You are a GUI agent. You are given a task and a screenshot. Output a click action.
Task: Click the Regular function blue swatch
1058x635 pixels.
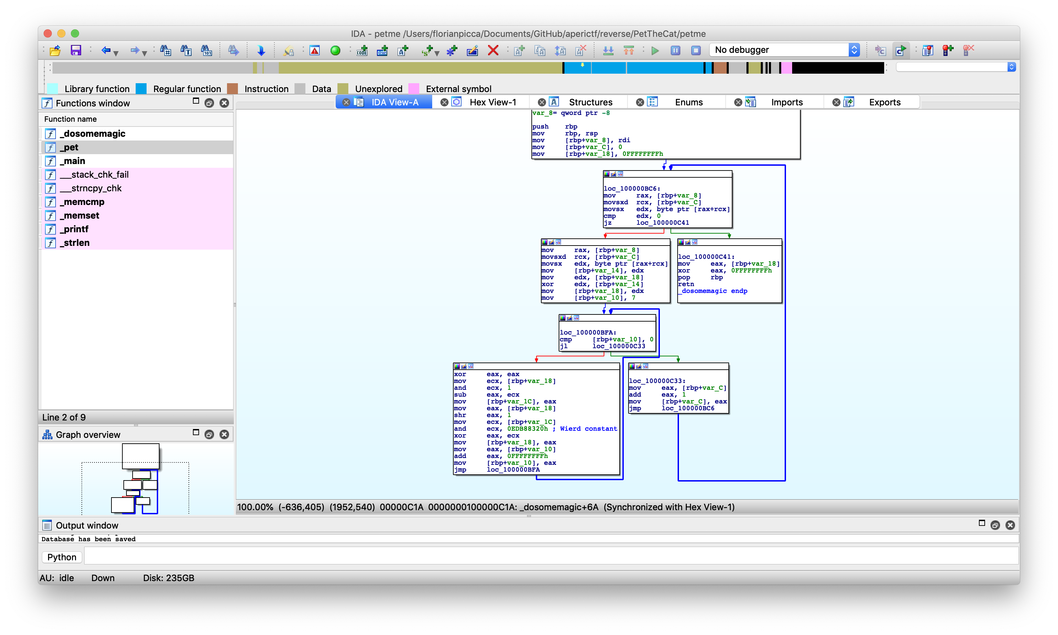click(x=141, y=89)
